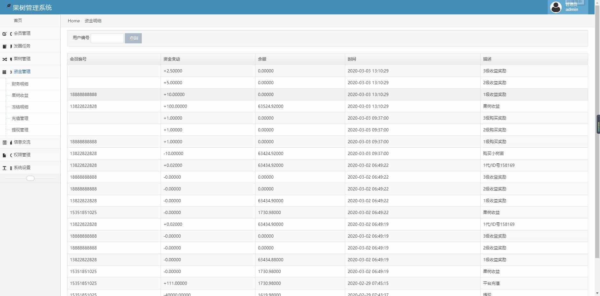Click the balance 63524.92000
This screenshot has height=296, width=600.
tap(271, 106)
